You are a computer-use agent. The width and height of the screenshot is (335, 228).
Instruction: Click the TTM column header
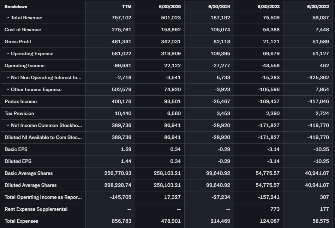pos(127,7)
